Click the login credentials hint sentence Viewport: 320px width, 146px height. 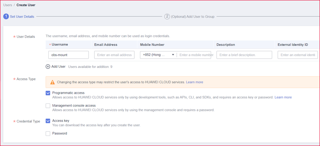point(108,36)
